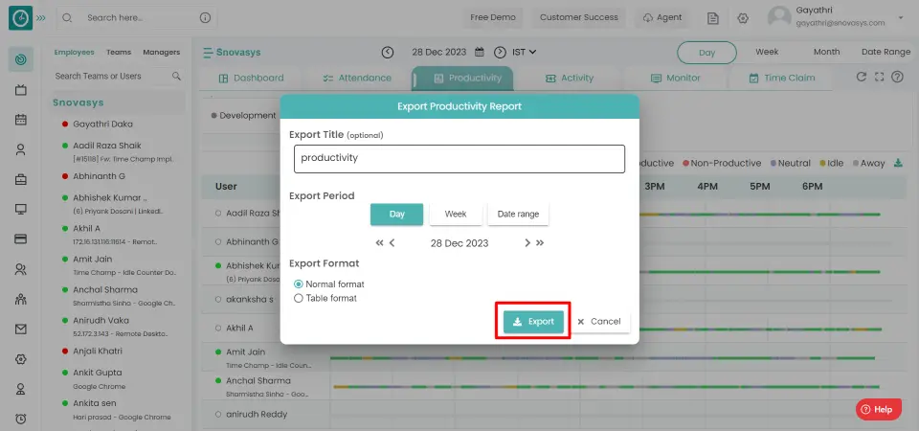Open the calendar icon in the left sidebar

(x=20, y=120)
